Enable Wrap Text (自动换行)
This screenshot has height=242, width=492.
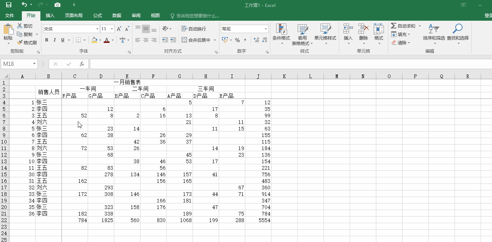click(x=190, y=28)
